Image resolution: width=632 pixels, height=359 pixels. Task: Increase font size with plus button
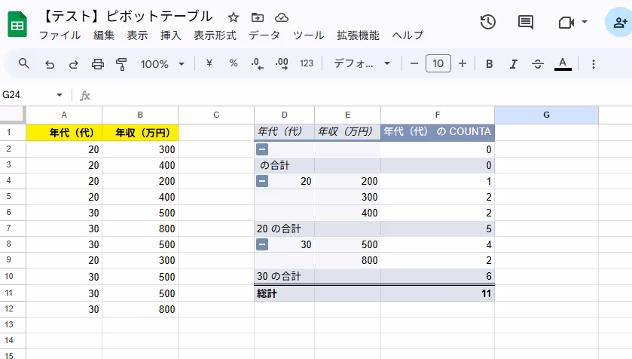[x=463, y=64]
